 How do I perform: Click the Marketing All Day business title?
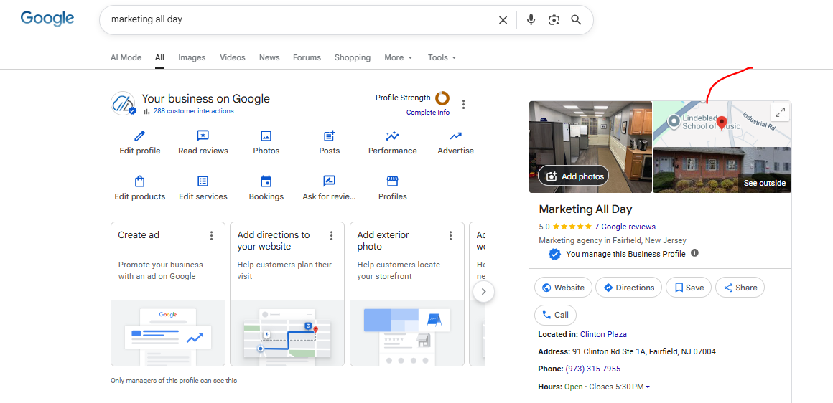(x=585, y=209)
